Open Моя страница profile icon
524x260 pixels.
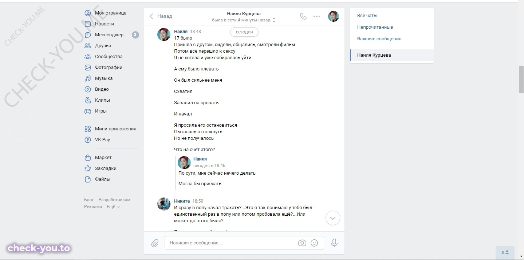click(x=88, y=13)
